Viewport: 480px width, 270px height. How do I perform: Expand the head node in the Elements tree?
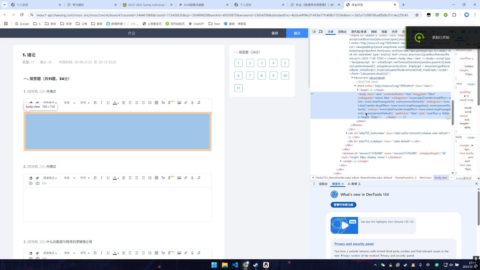click(358, 90)
